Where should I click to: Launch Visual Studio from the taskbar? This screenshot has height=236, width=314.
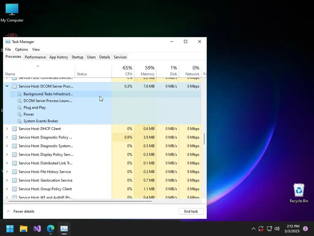click(x=37, y=228)
